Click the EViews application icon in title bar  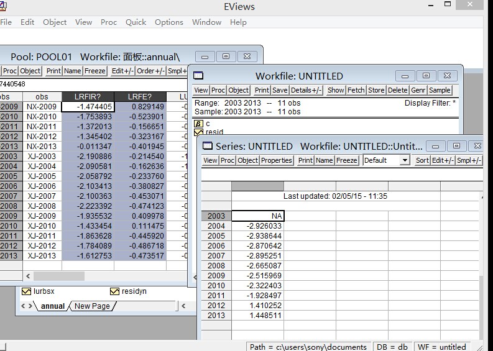[x=3, y=6]
